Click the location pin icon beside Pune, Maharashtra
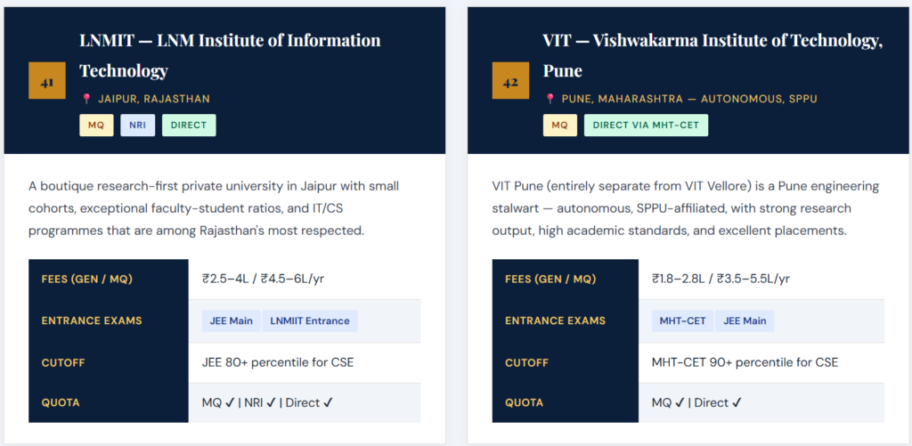 (550, 99)
